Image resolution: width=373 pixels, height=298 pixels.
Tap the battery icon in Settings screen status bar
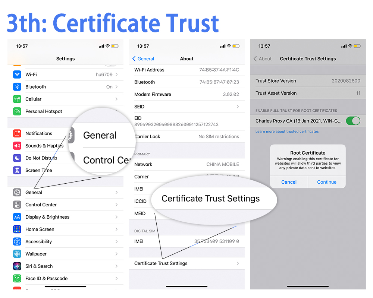[x=115, y=46]
